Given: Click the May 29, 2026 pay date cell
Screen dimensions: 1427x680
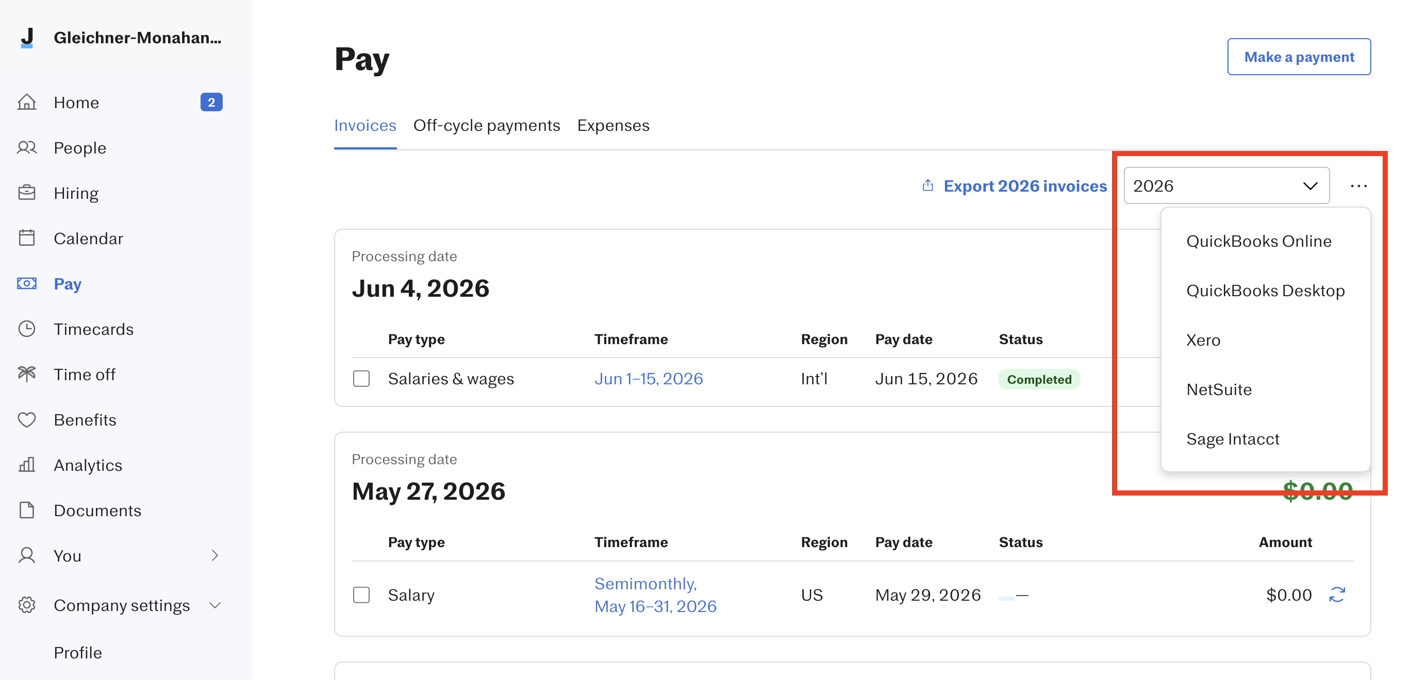Looking at the screenshot, I should pyautogui.click(x=928, y=596).
